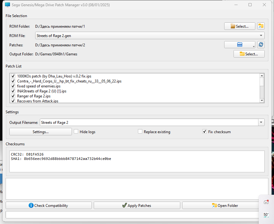Select the CRC32: E01FA526 line

pos(27,154)
